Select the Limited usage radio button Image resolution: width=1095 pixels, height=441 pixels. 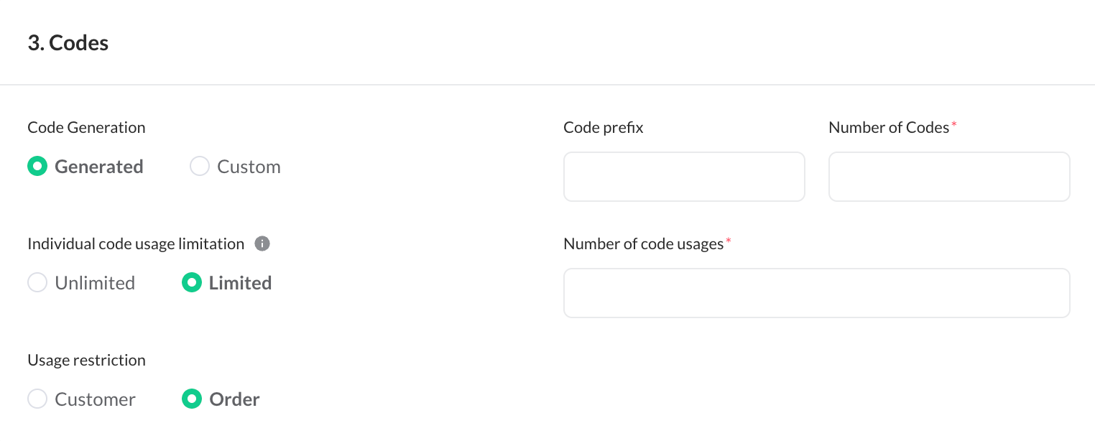pos(192,283)
